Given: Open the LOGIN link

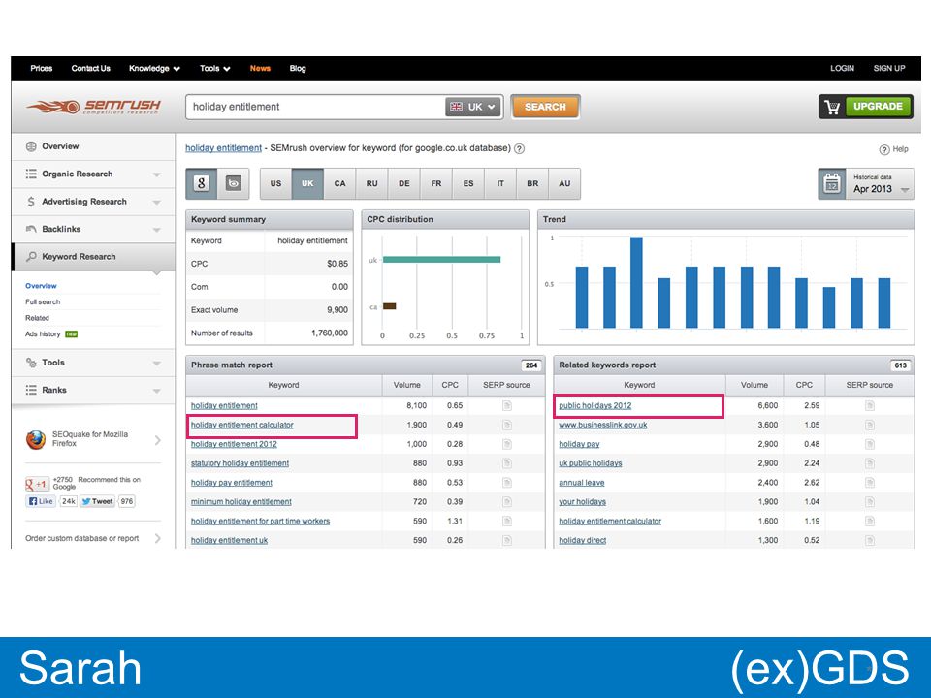Looking at the screenshot, I should pyautogui.click(x=842, y=68).
